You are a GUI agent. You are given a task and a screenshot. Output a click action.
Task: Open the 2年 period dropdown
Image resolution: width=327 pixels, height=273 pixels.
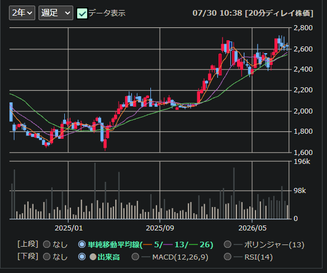[x=22, y=13]
